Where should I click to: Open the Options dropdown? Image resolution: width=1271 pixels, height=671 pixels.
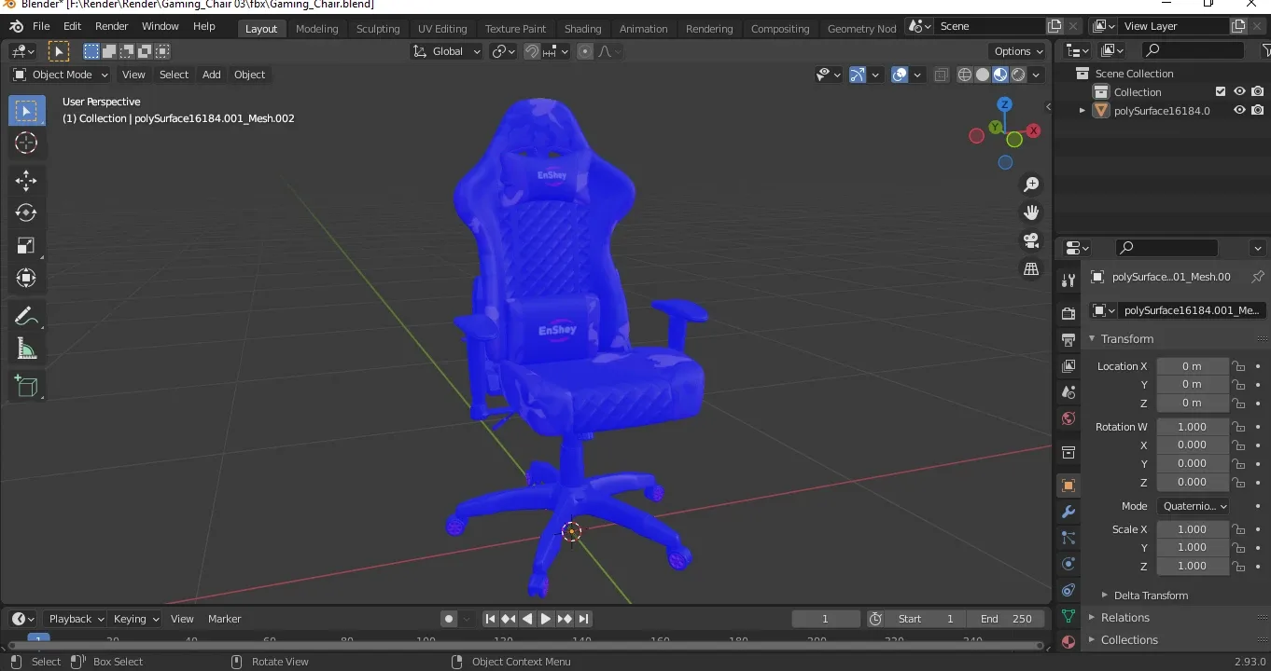coord(1018,51)
